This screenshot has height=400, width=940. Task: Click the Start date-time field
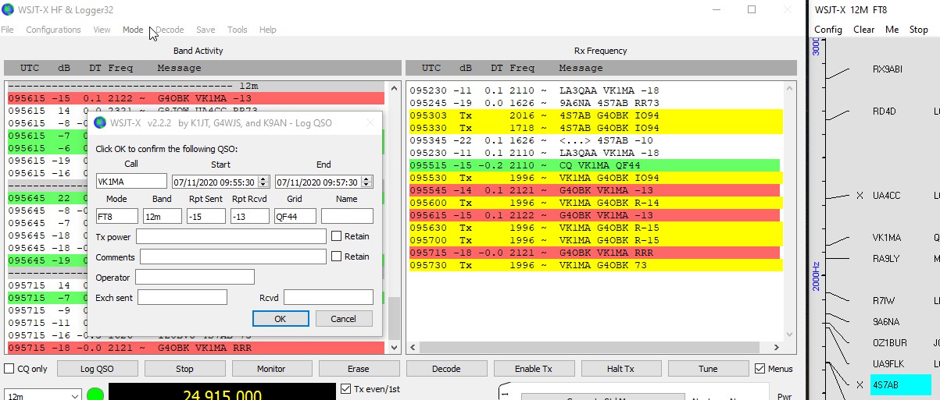(220, 182)
